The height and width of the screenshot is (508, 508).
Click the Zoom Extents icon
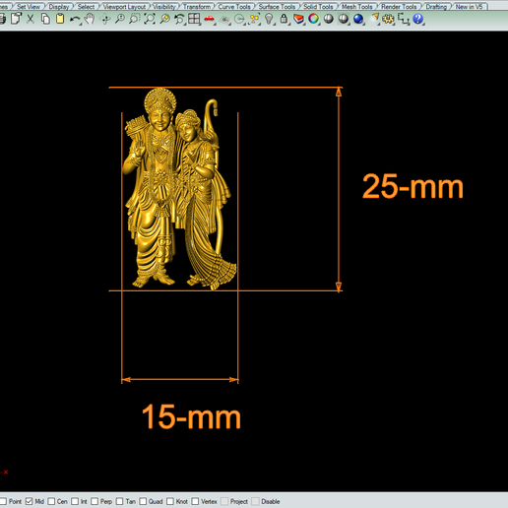[150, 19]
